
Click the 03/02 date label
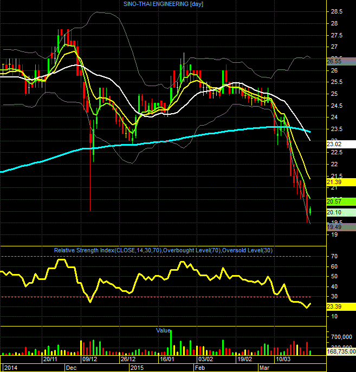206,359
